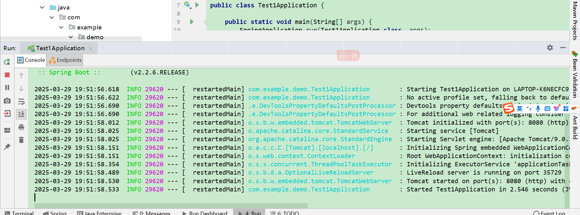580x215 pixels.
Task: Hide the Run tool window with minimize dash
Action: point(563,48)
